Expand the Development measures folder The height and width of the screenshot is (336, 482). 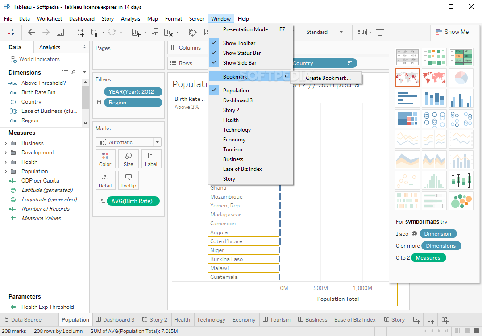pos(6,153)
